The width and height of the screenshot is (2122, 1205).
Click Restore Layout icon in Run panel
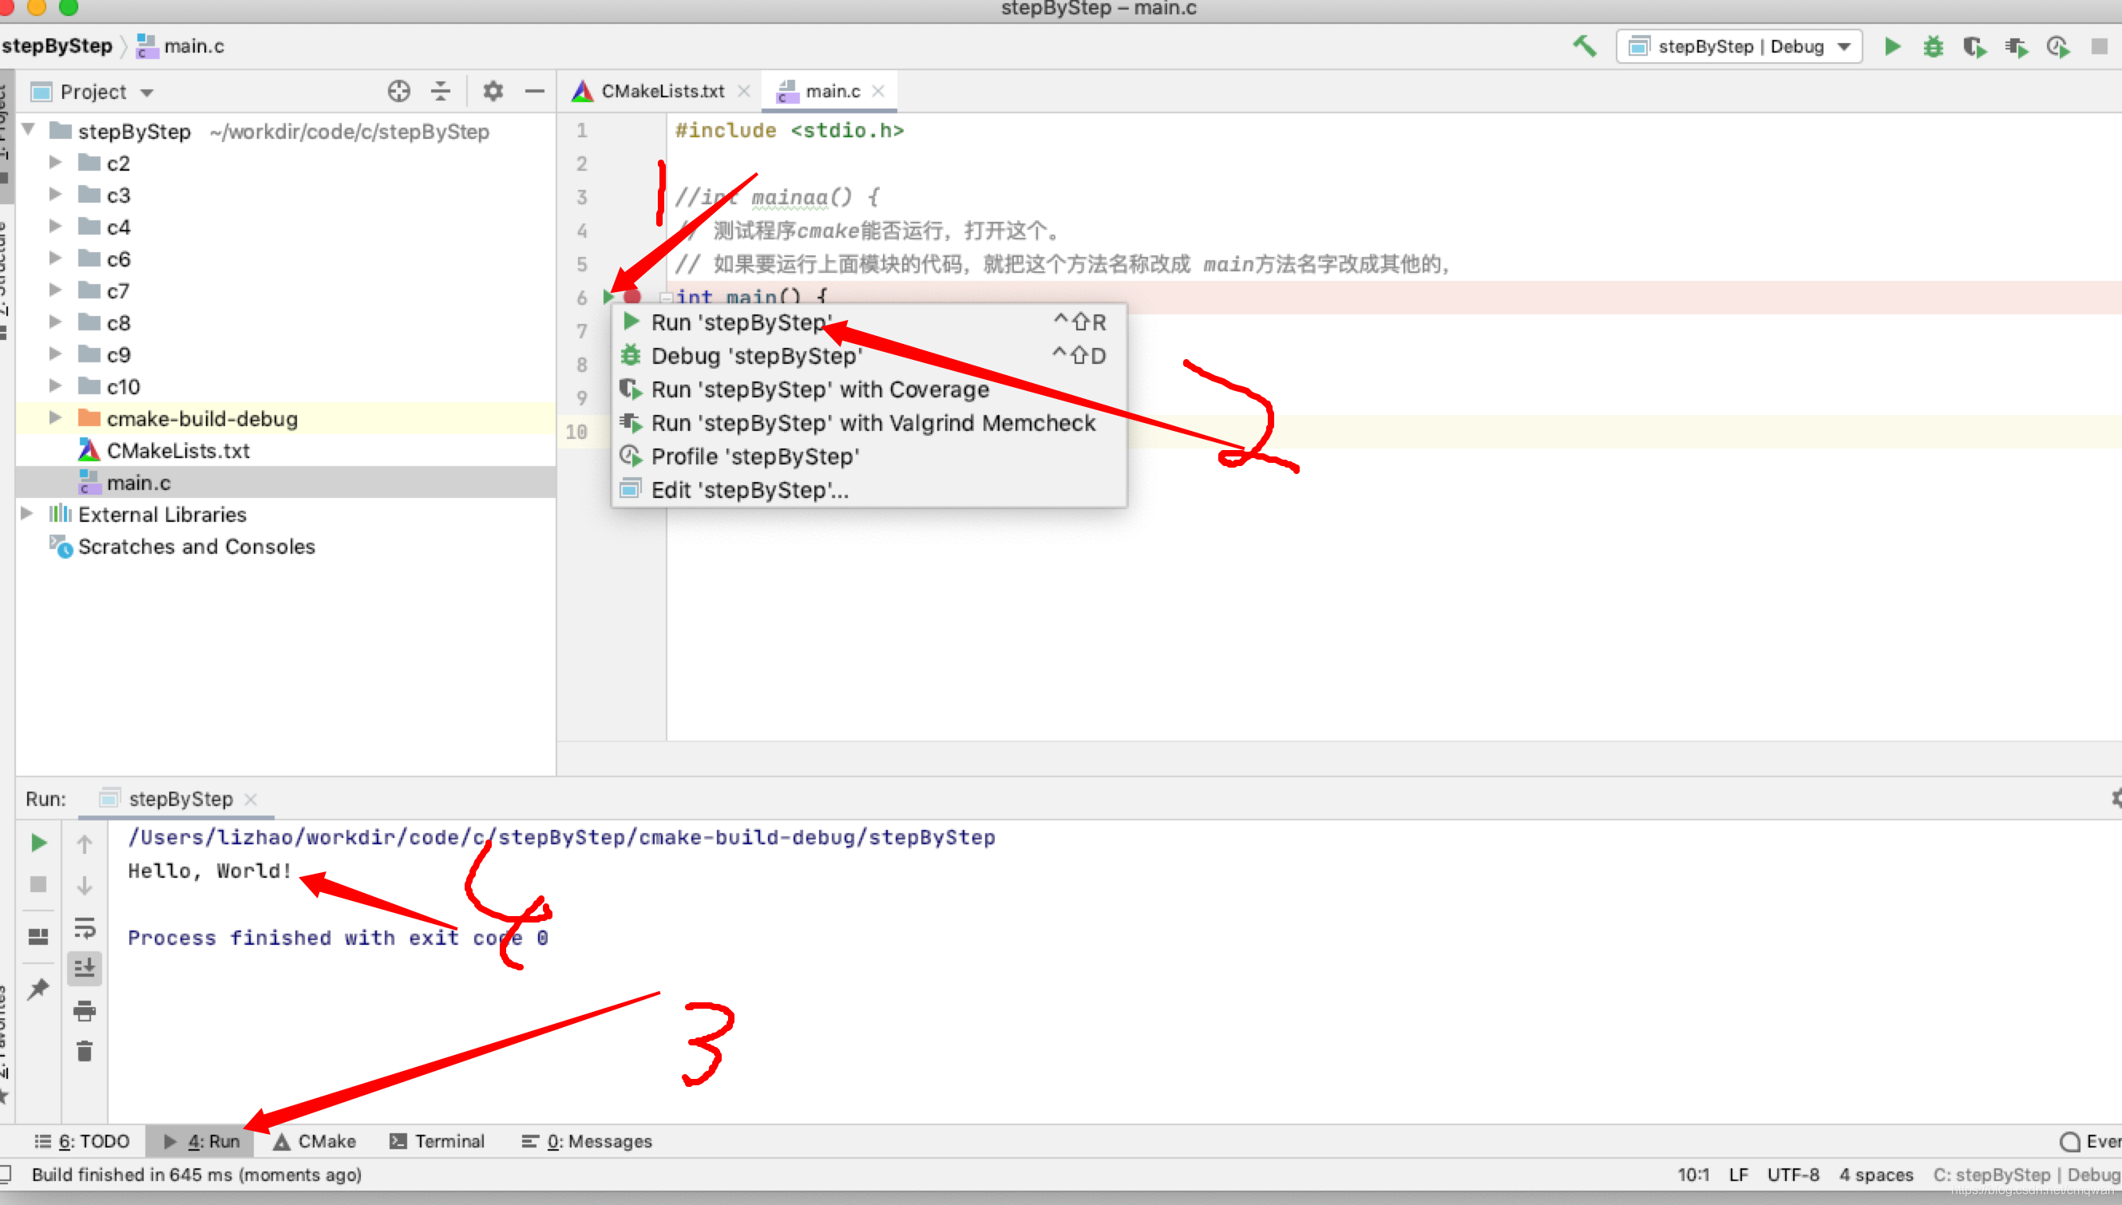pyautogui.click(x=38, y=936)
